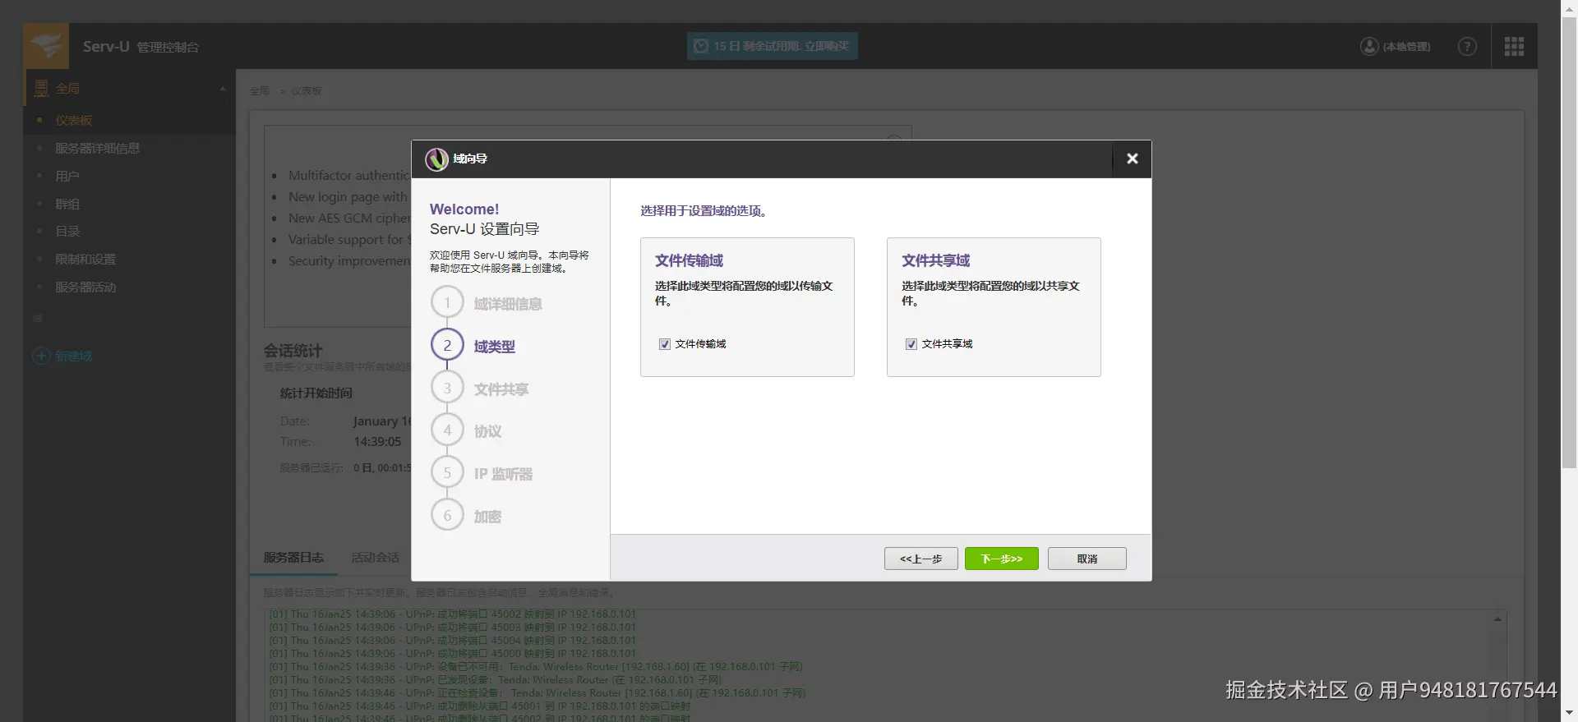Click the 域类型 step label
This screenshot has height=722, width=1578.
[495, 347]
